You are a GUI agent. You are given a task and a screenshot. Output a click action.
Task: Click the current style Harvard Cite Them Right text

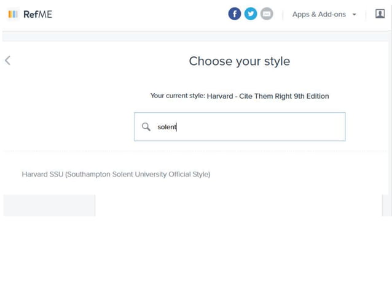tap(268, 96)
